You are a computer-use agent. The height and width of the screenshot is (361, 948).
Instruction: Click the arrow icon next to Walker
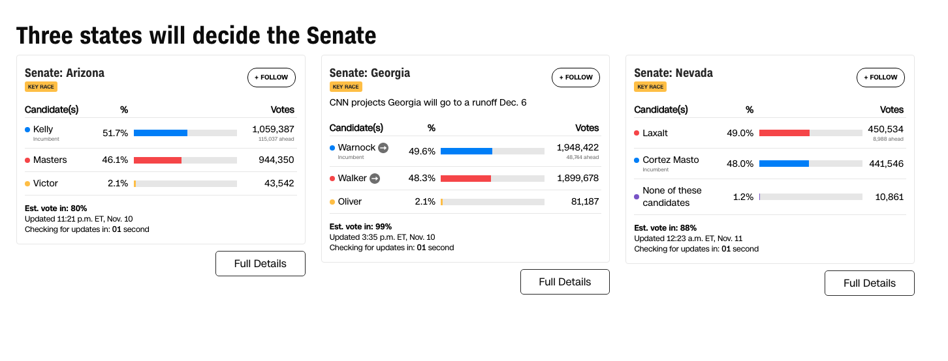pos(374,178)
